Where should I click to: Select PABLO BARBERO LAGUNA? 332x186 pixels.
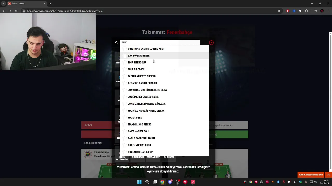coord(164,138)
